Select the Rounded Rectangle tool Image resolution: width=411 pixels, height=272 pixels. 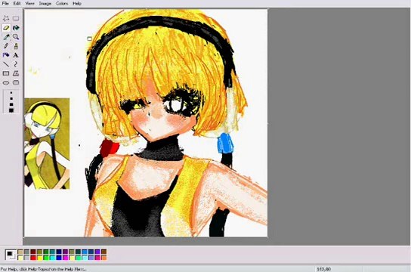pyautogui.click(x=16, y=83)
